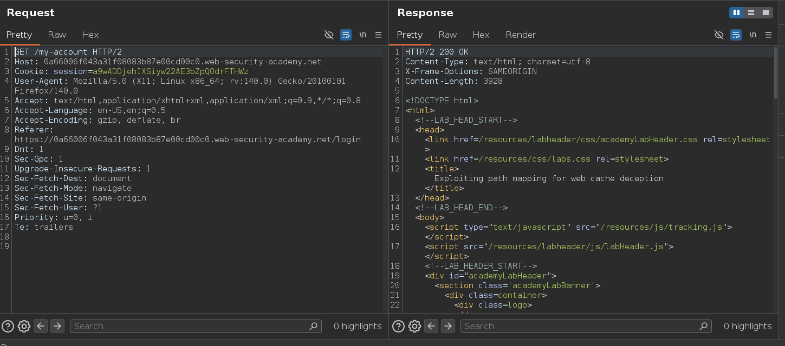The height and width of the screenshot is (346, 785).
Task: Select combined tabbed layout icon
Action: tap(765, 12)
